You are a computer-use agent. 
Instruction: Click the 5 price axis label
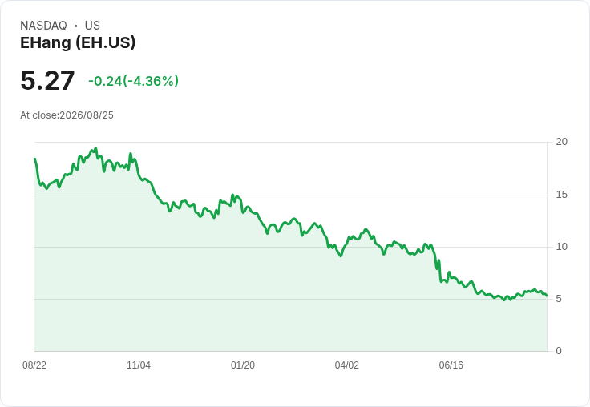(x=559, y=299)
